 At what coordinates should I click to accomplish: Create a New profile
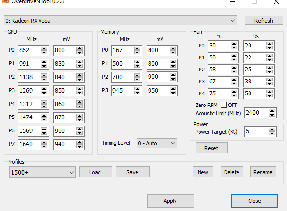(203, 172)
